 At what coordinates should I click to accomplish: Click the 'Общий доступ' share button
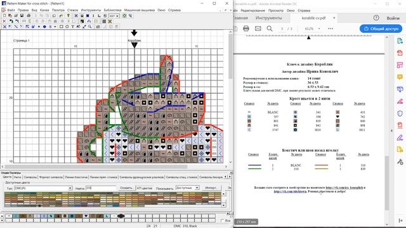381,28
